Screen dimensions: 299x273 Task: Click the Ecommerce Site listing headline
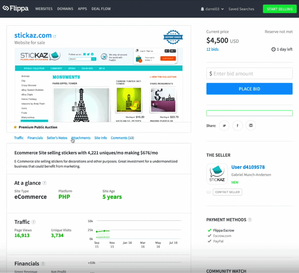86,153
